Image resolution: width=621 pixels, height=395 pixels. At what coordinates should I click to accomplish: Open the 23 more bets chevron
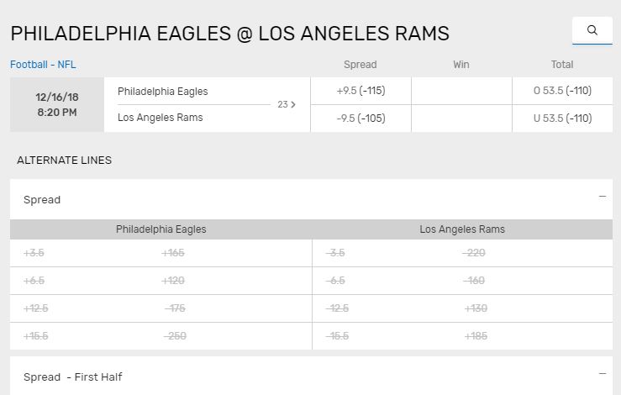[287, 104]
